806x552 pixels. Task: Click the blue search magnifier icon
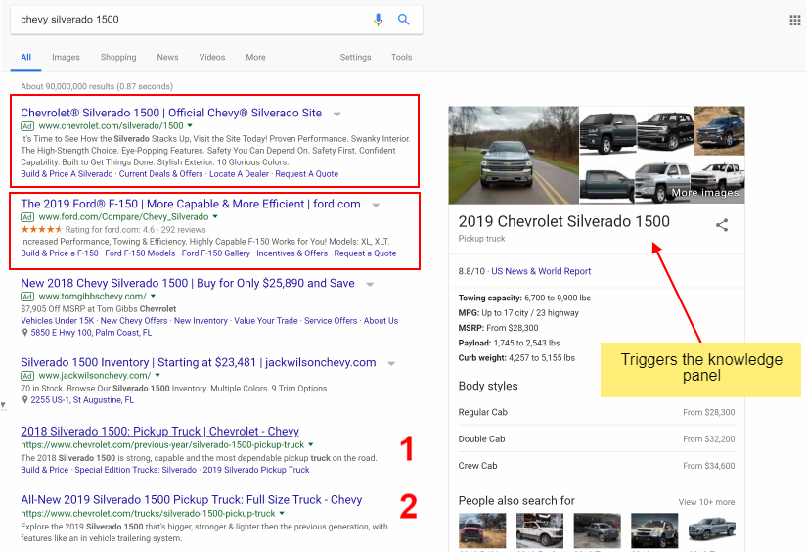tap(404, 20)
